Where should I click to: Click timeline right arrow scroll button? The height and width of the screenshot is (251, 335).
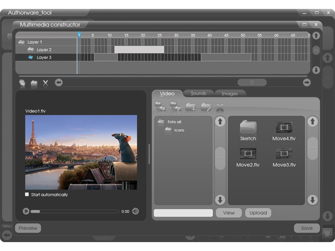pyautogui.click(x=307, y=83)
